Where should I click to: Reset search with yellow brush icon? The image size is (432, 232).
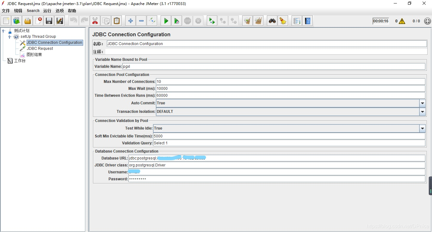coord(283,21)
